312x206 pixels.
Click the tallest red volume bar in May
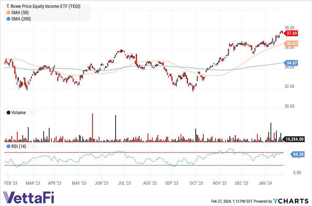click(92, 128)
